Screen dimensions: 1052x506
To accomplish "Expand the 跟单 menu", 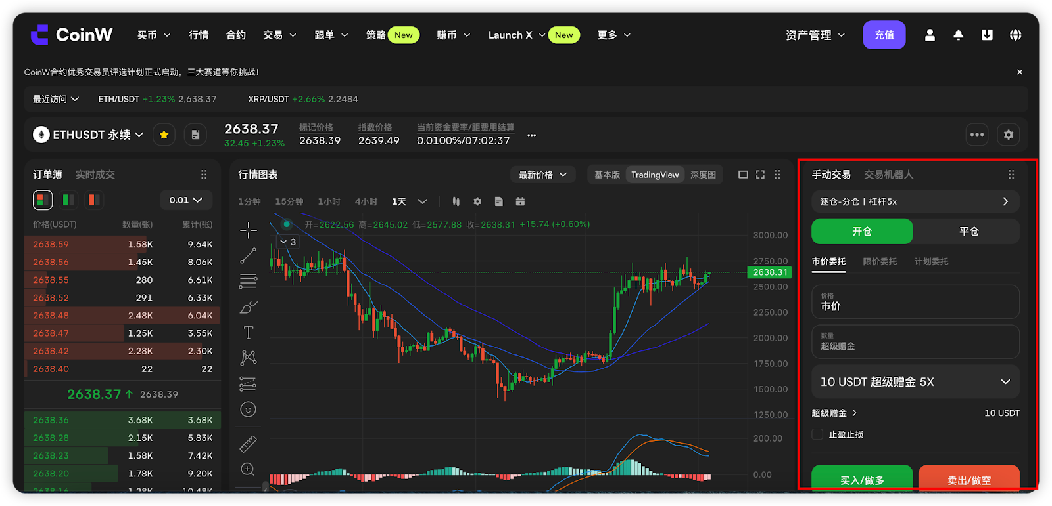I will pos(331,35).
